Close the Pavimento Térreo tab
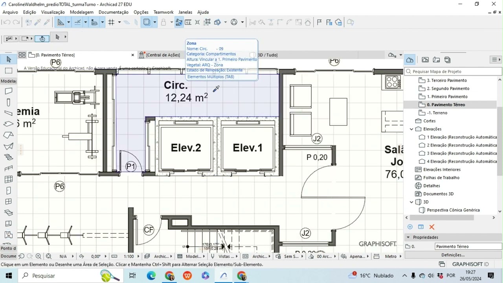 pos(133,55)
